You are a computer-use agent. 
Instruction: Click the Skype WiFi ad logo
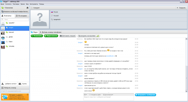pyautogui.click(x=5, y=97)
